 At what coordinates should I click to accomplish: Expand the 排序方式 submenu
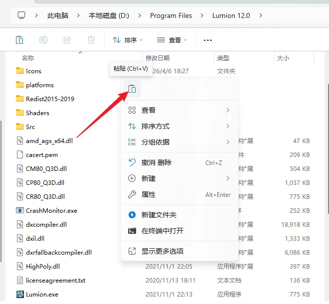click(x=179, y=126)
